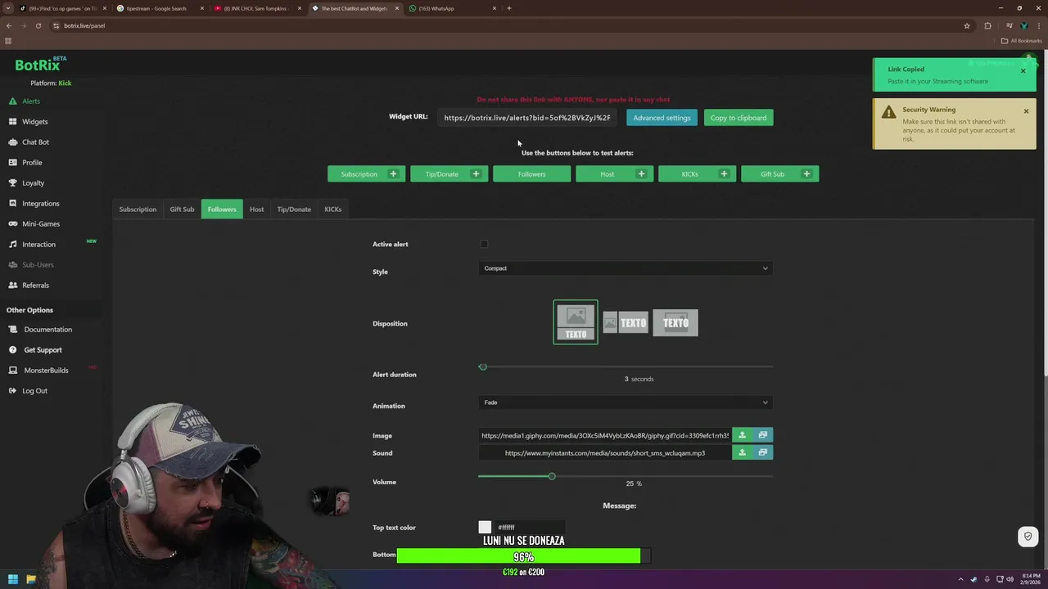Test a Followers alert

click(x=531, y=174)
